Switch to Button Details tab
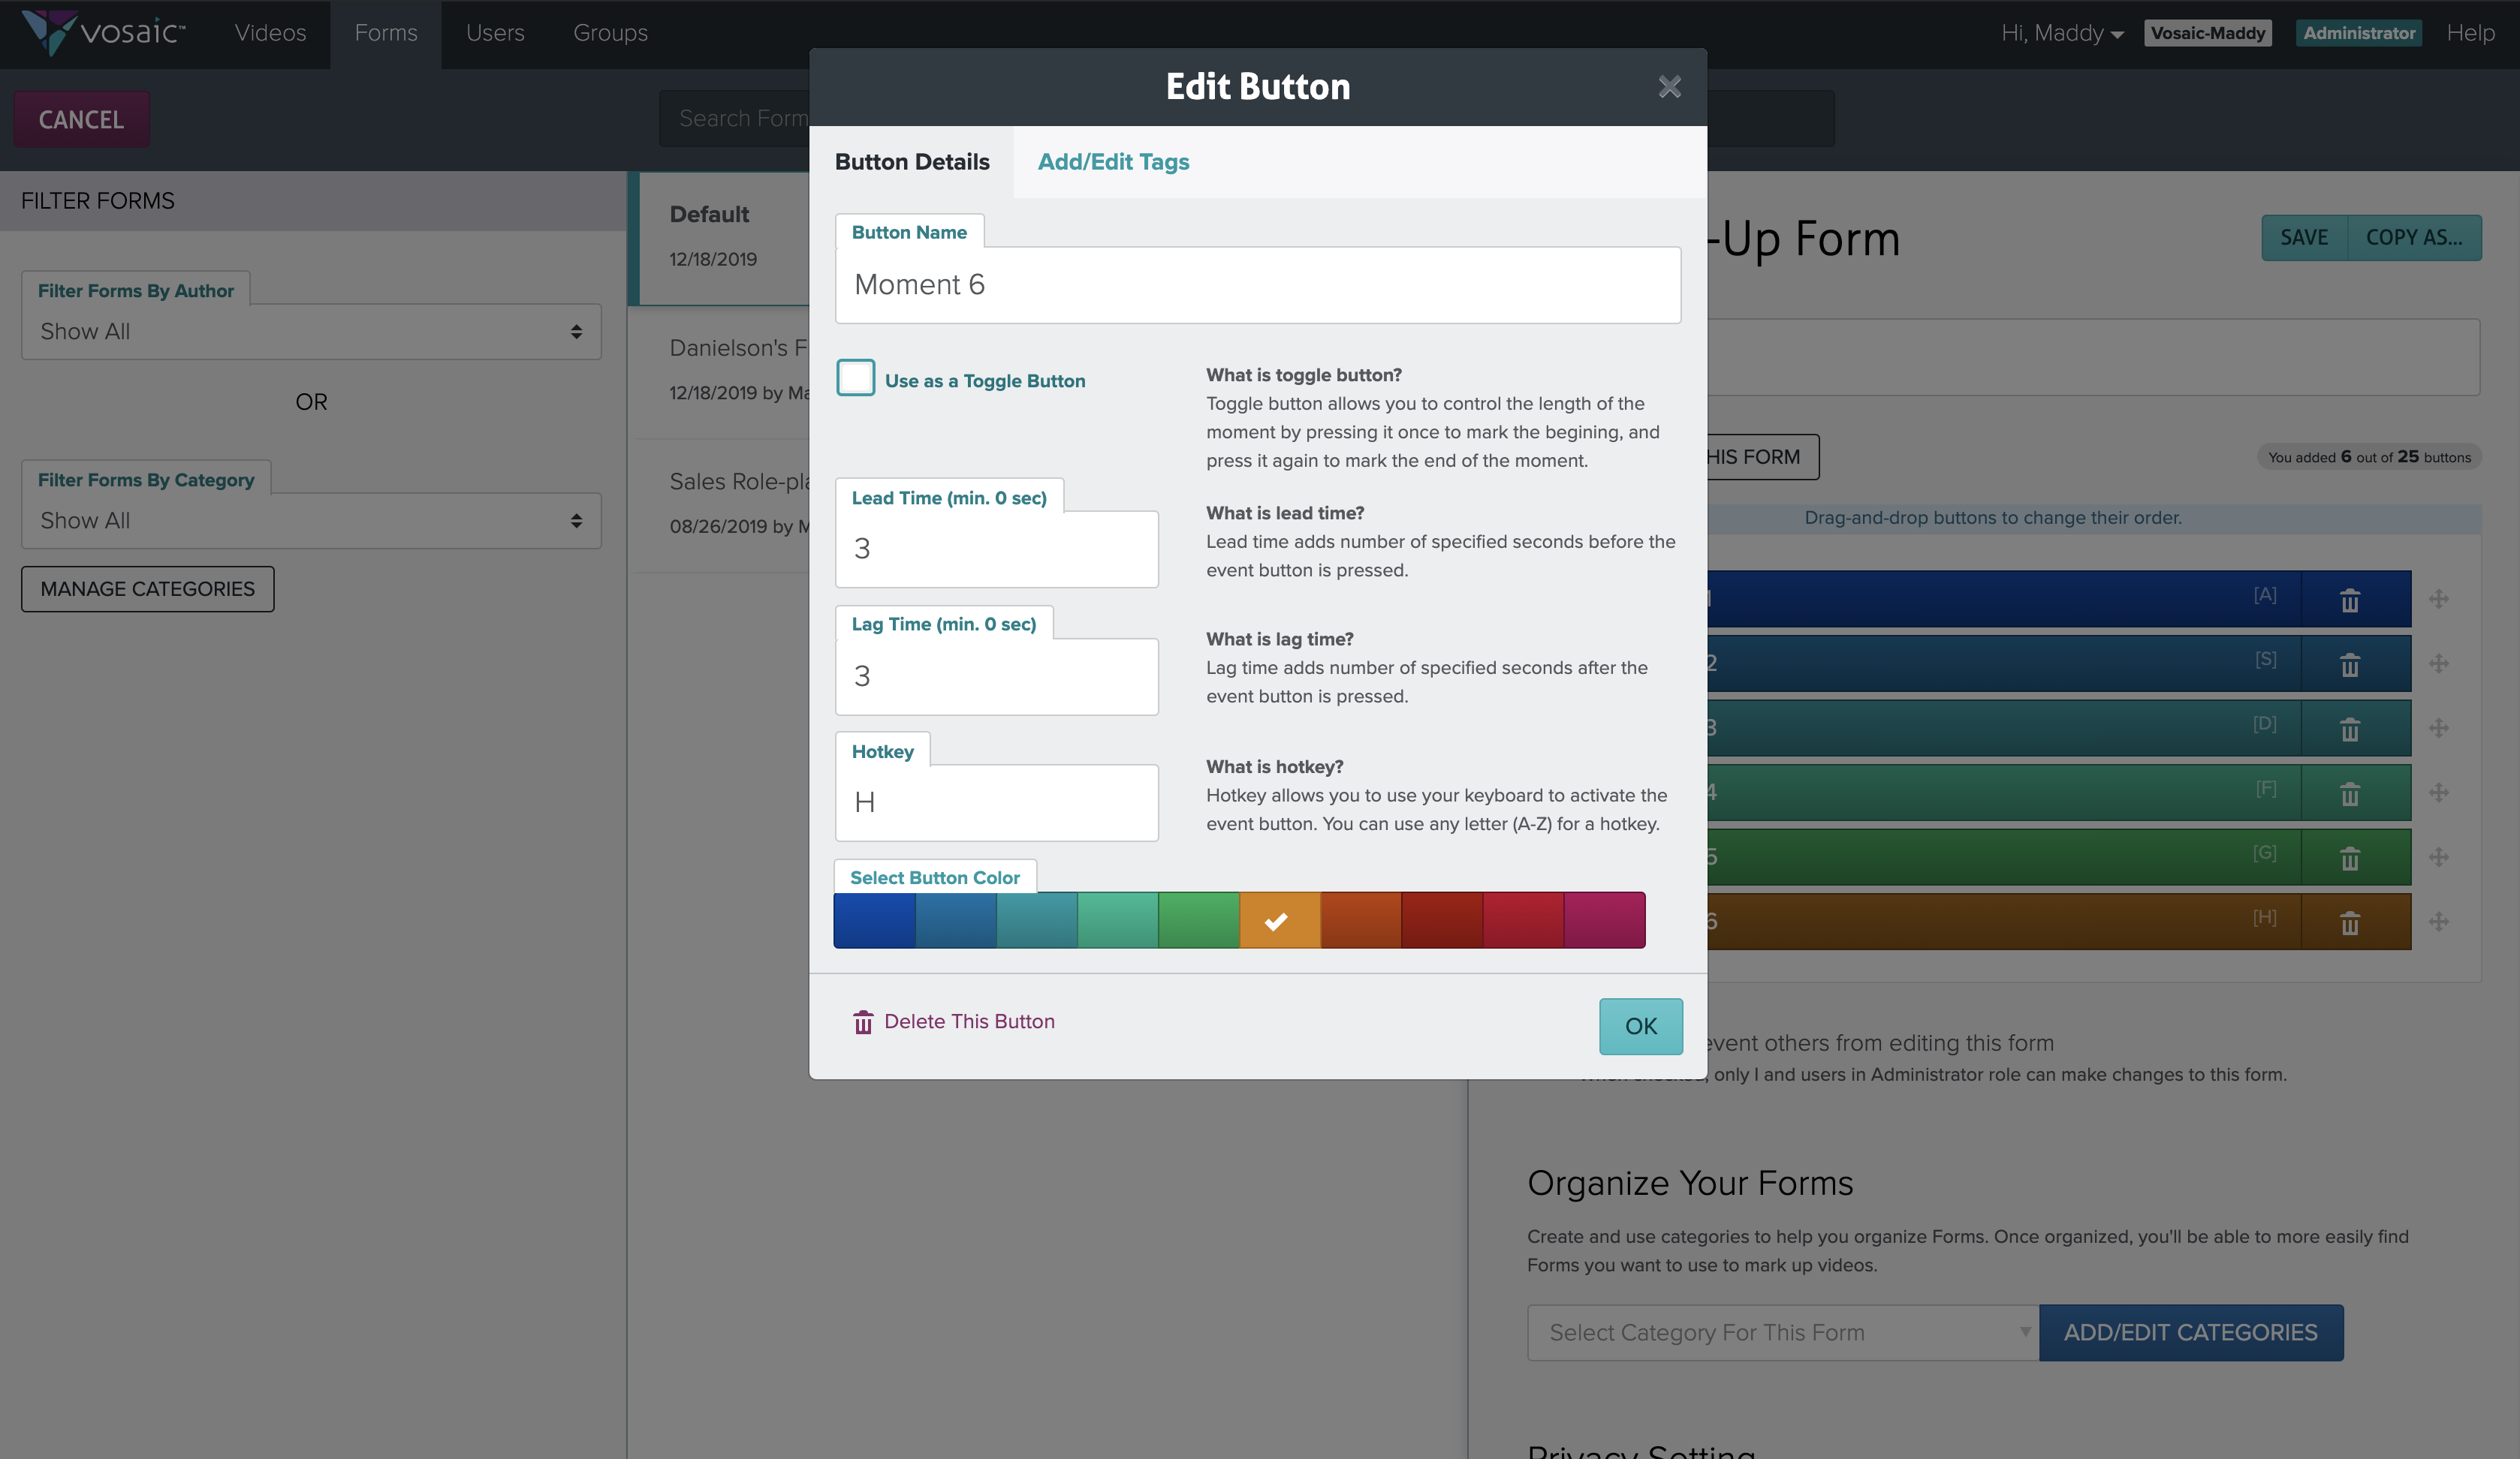 (x=912, y=162)
